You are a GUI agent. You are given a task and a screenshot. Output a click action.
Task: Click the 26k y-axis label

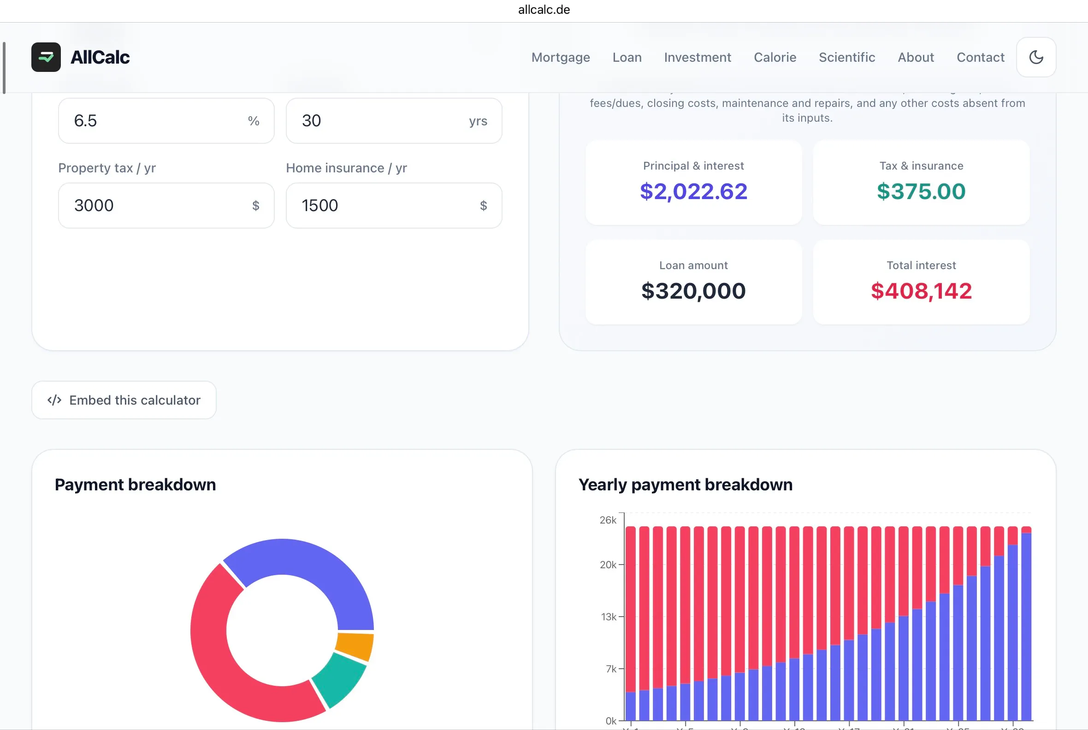click(608, 520)
